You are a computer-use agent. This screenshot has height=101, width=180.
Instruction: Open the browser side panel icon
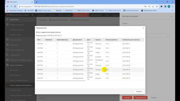click(165, 6)
